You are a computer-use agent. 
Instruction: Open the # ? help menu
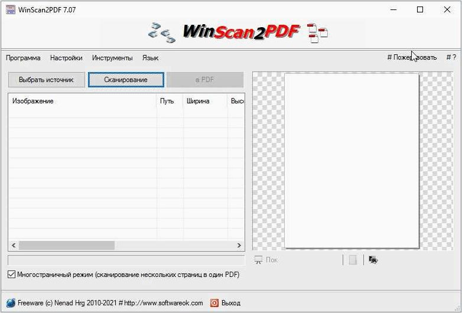pos(451,57)
